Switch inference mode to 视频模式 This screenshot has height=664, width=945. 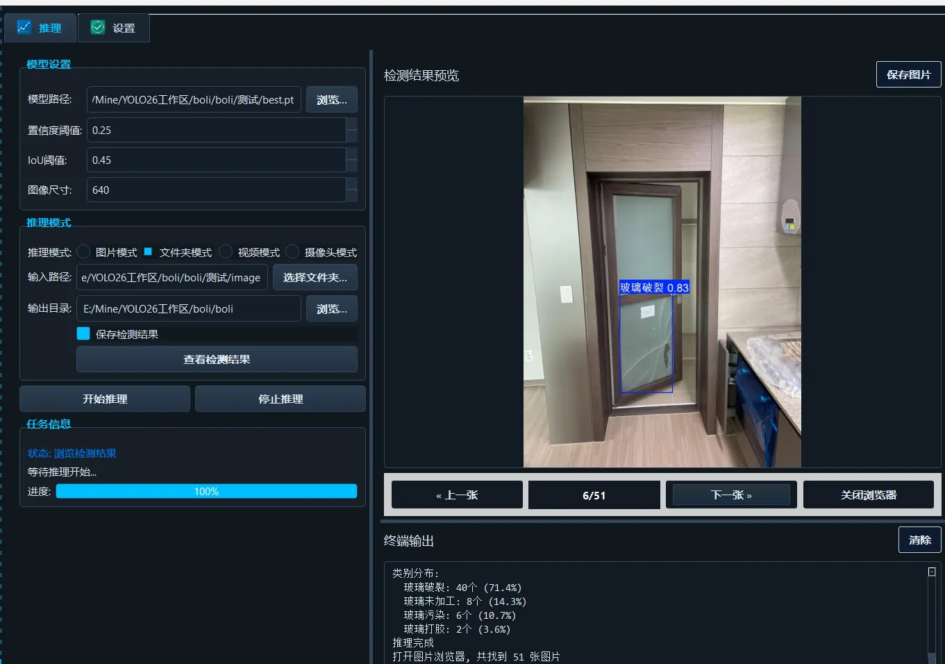pyautogui.click(x=226, y=251)
